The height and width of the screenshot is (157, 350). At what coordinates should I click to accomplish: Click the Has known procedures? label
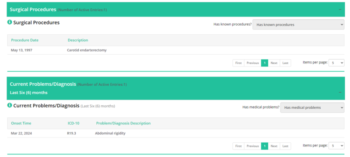(233, 24)
